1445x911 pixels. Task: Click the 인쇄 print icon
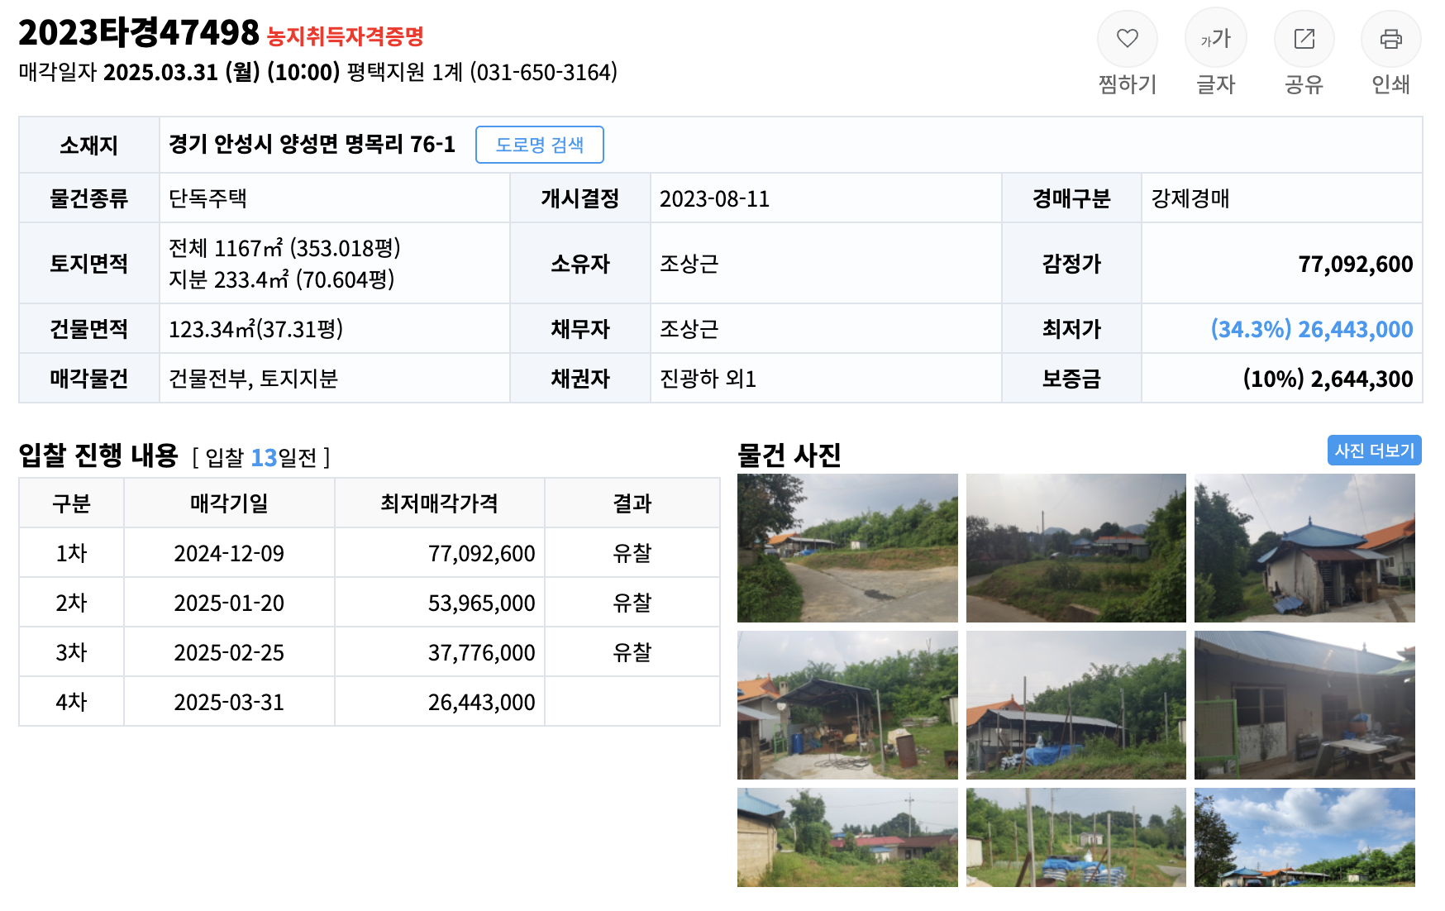click(1390, 39)
